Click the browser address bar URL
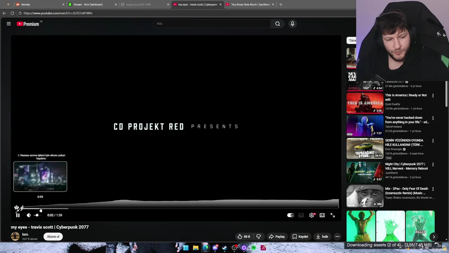Image resolution: width=449 pixels, height=253 pixels. pyautogui.click(x=58, y=13)
